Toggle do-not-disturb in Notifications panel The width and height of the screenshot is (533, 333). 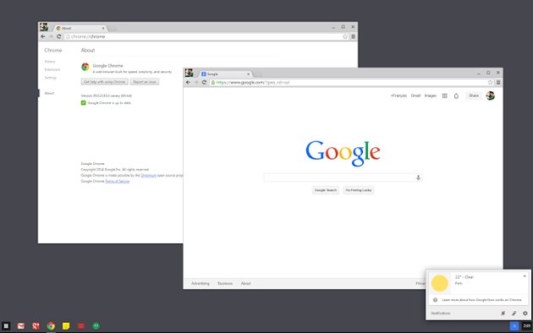click(x=503, y=313)
